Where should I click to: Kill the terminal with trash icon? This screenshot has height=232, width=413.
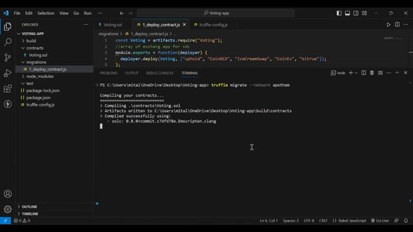point(372,73)
